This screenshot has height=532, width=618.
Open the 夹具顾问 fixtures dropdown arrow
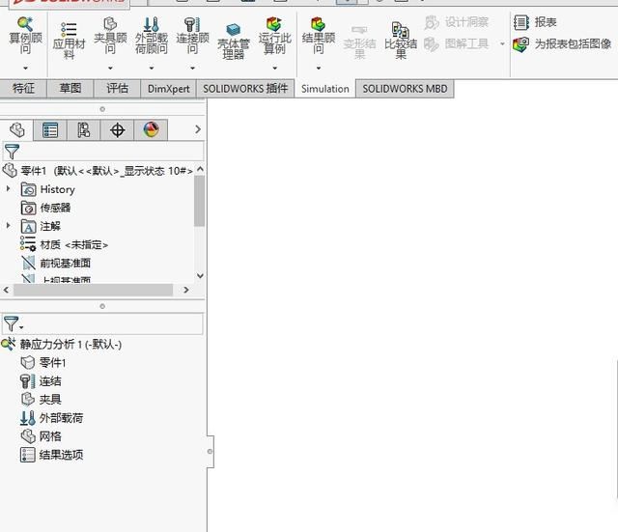pyautogui.click(x=110, y=69)
